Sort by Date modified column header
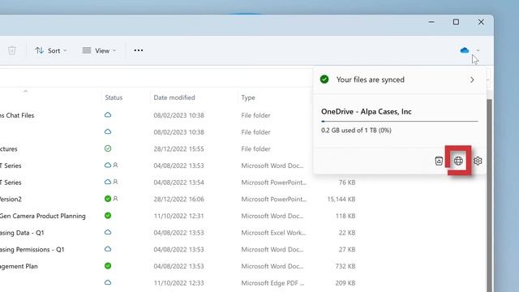The image size is (519, 292). click(x=174, y=97)
